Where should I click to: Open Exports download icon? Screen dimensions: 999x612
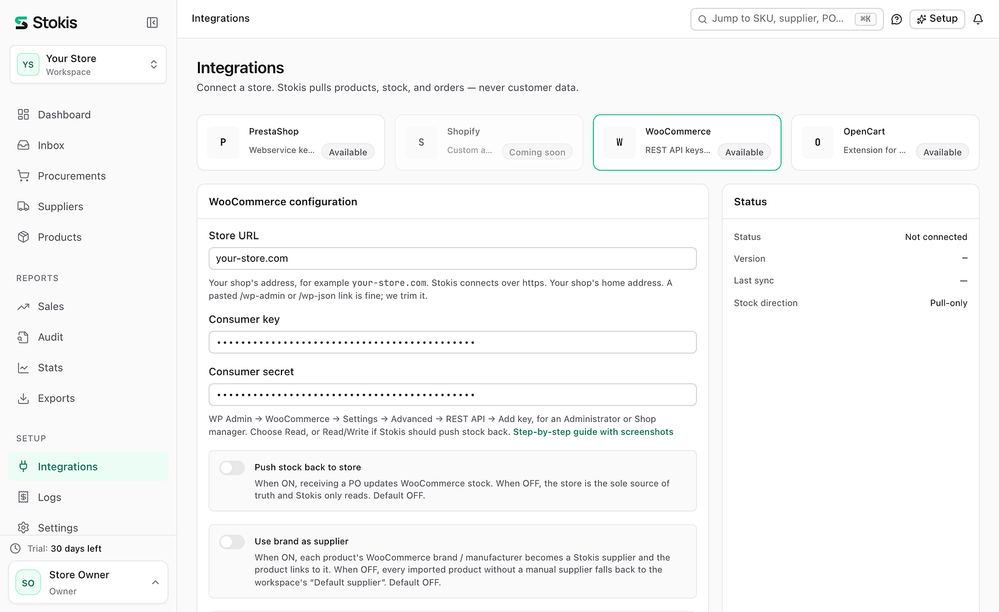(x=23, y=398)
